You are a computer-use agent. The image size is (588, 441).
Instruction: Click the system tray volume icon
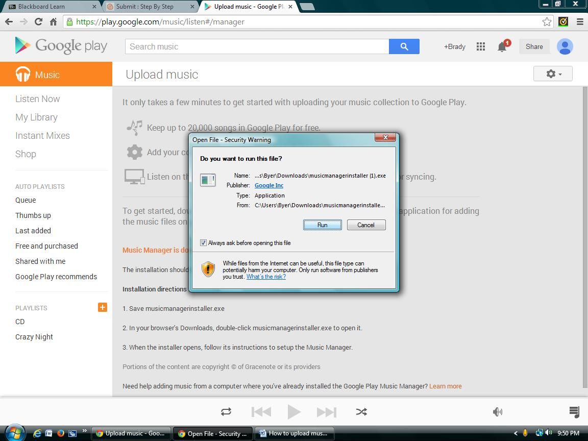coord(549,433)
